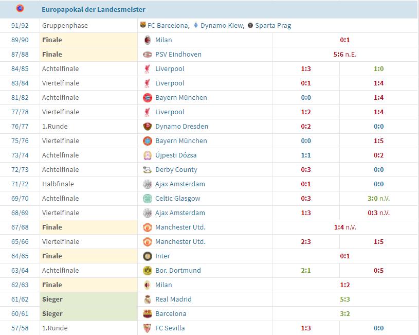The width and height of the screenshot is (419, 335).
Task: Open the Dynamo Kiew team link
Action: point(222,25)
